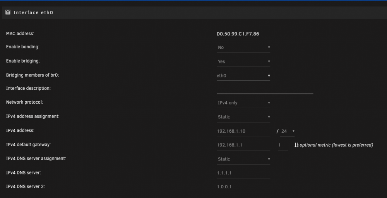
Task: Click the metric sort icon beside optional metric
Action: click(x=296, y=145)
